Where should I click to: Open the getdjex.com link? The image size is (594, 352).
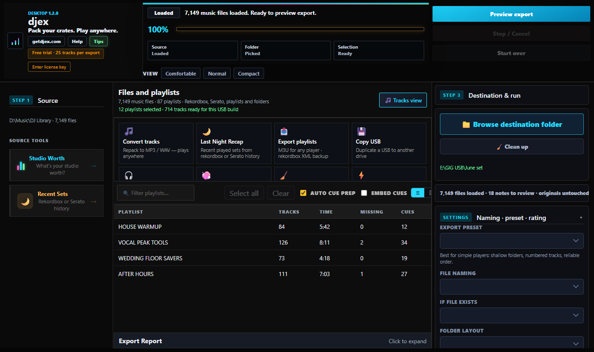(46, 41)
